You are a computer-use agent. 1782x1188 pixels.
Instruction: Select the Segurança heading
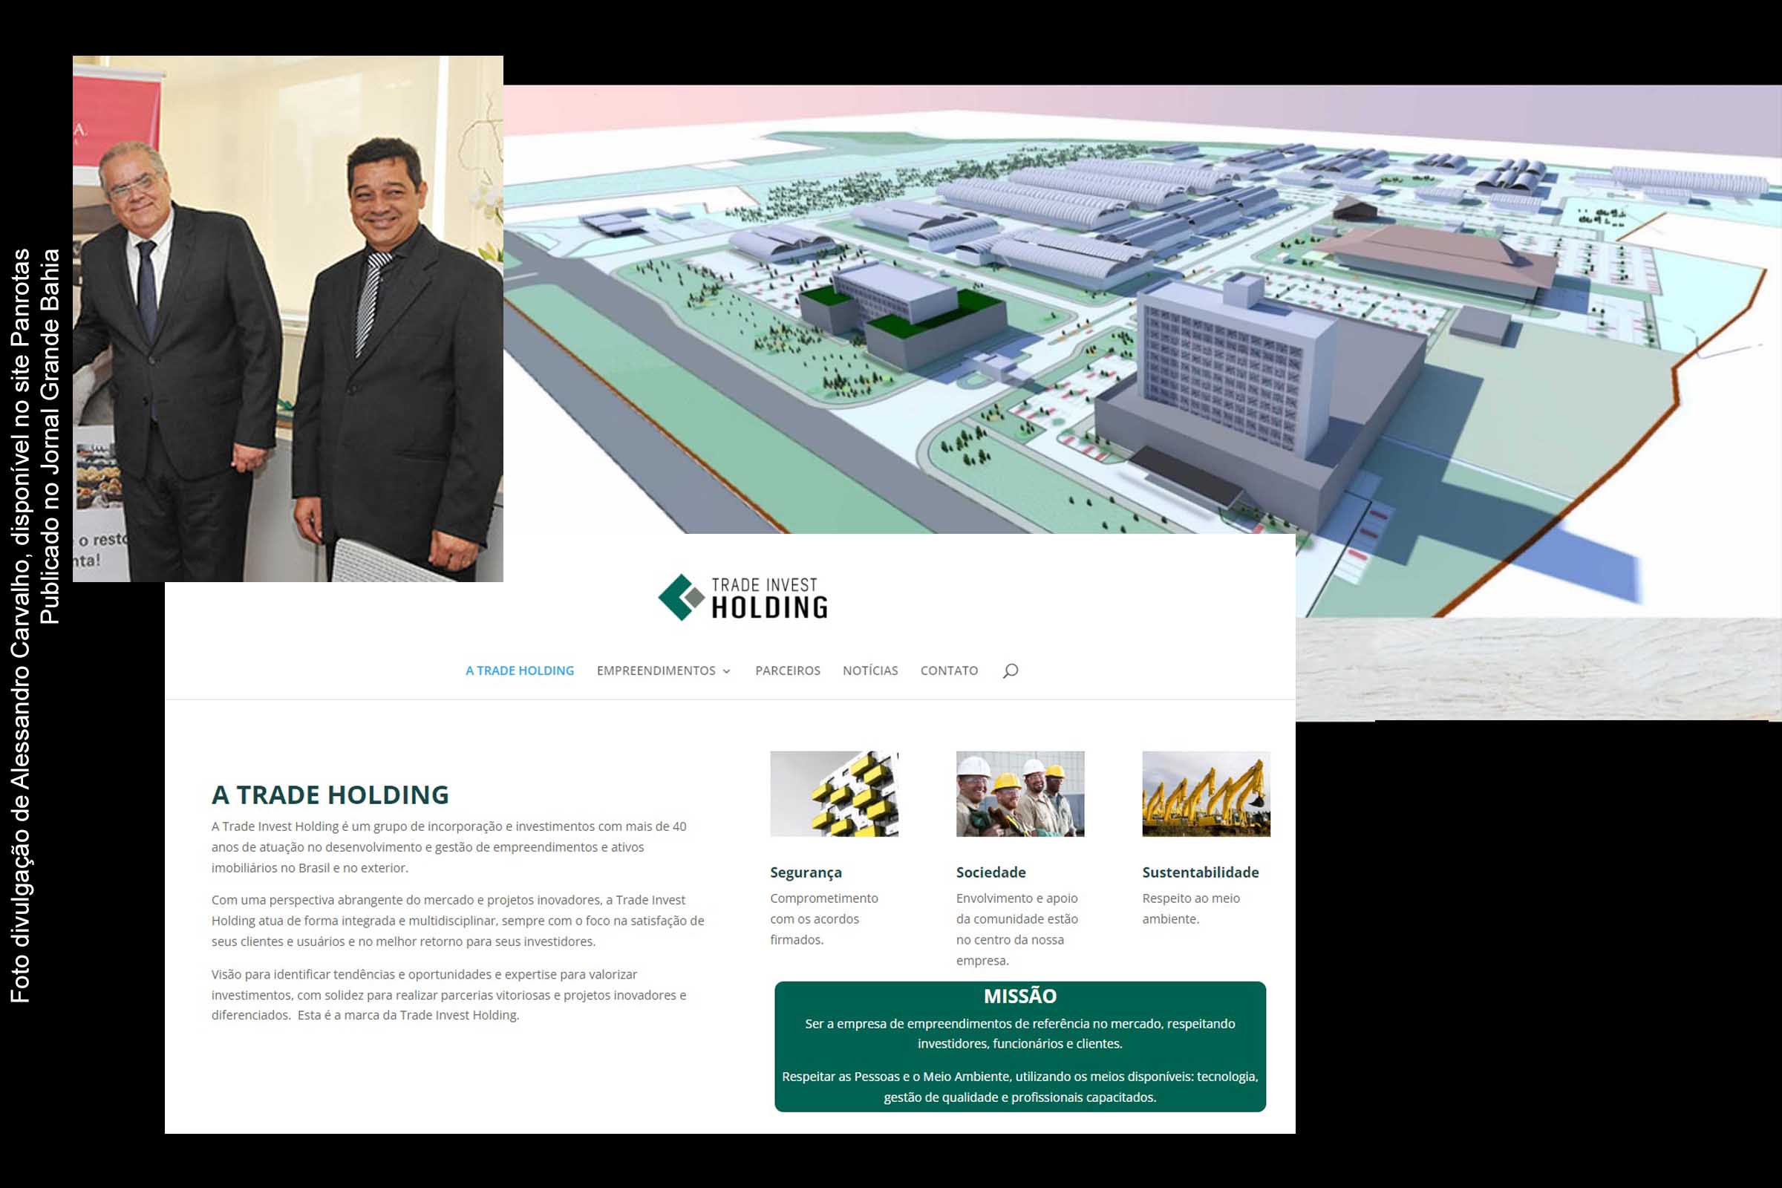click(x=806, y=872)
